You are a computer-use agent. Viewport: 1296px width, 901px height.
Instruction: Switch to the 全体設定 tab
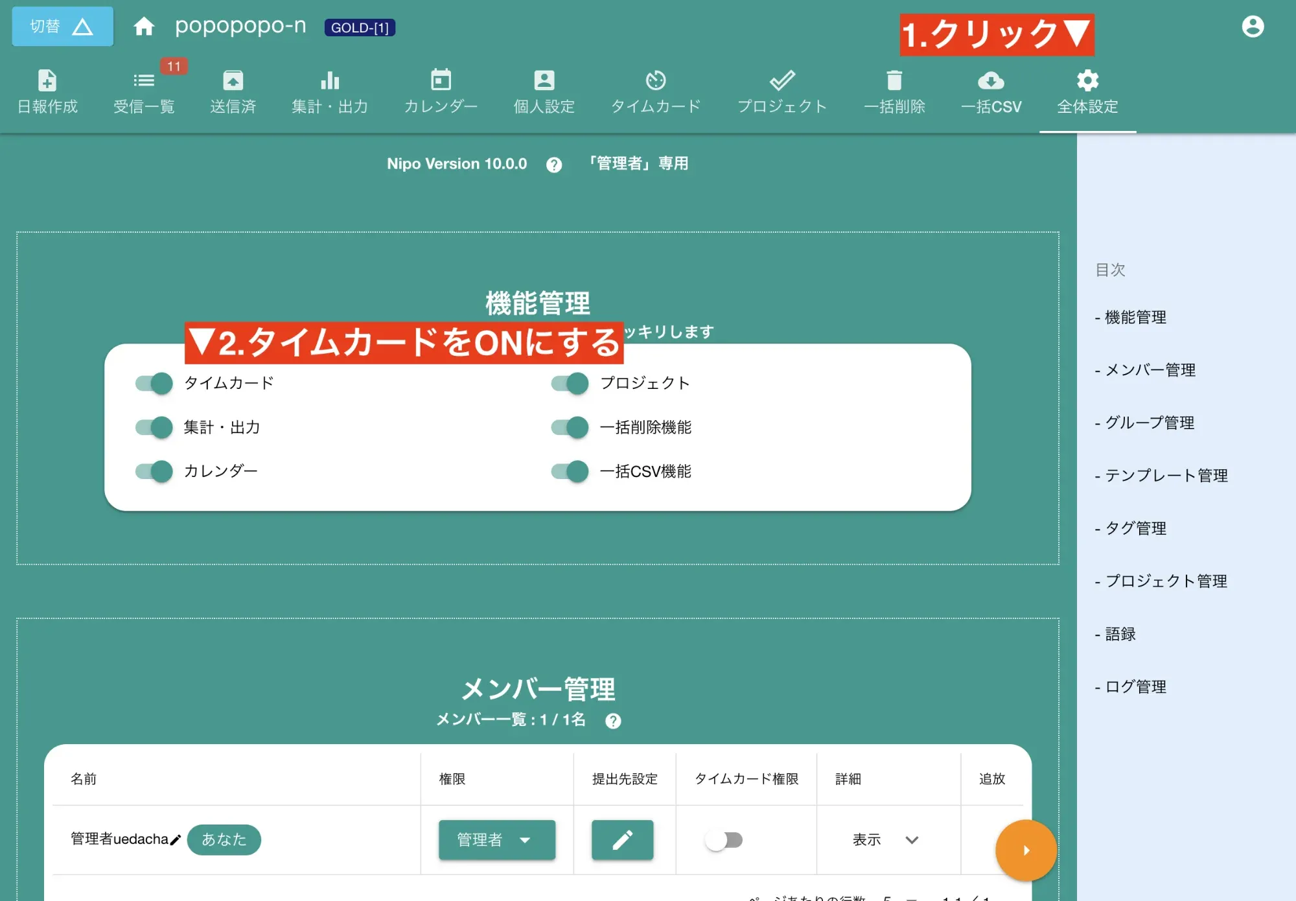click(x=1087, y=91)
